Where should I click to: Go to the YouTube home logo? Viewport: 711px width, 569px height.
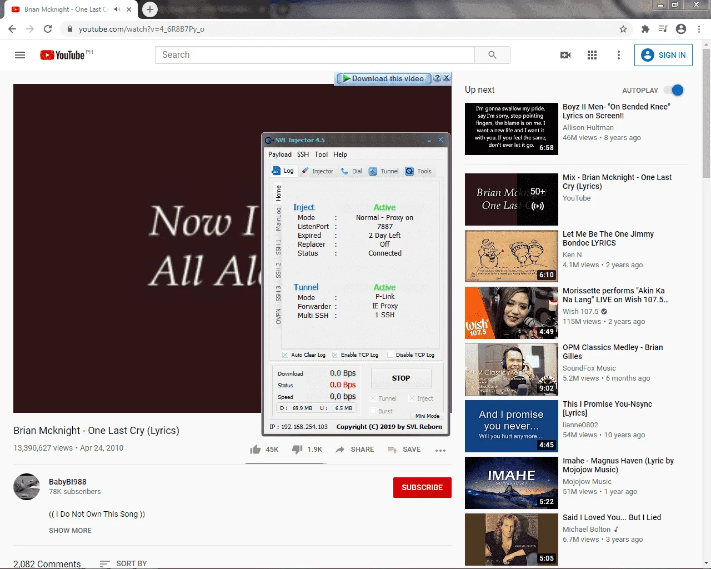62,55
